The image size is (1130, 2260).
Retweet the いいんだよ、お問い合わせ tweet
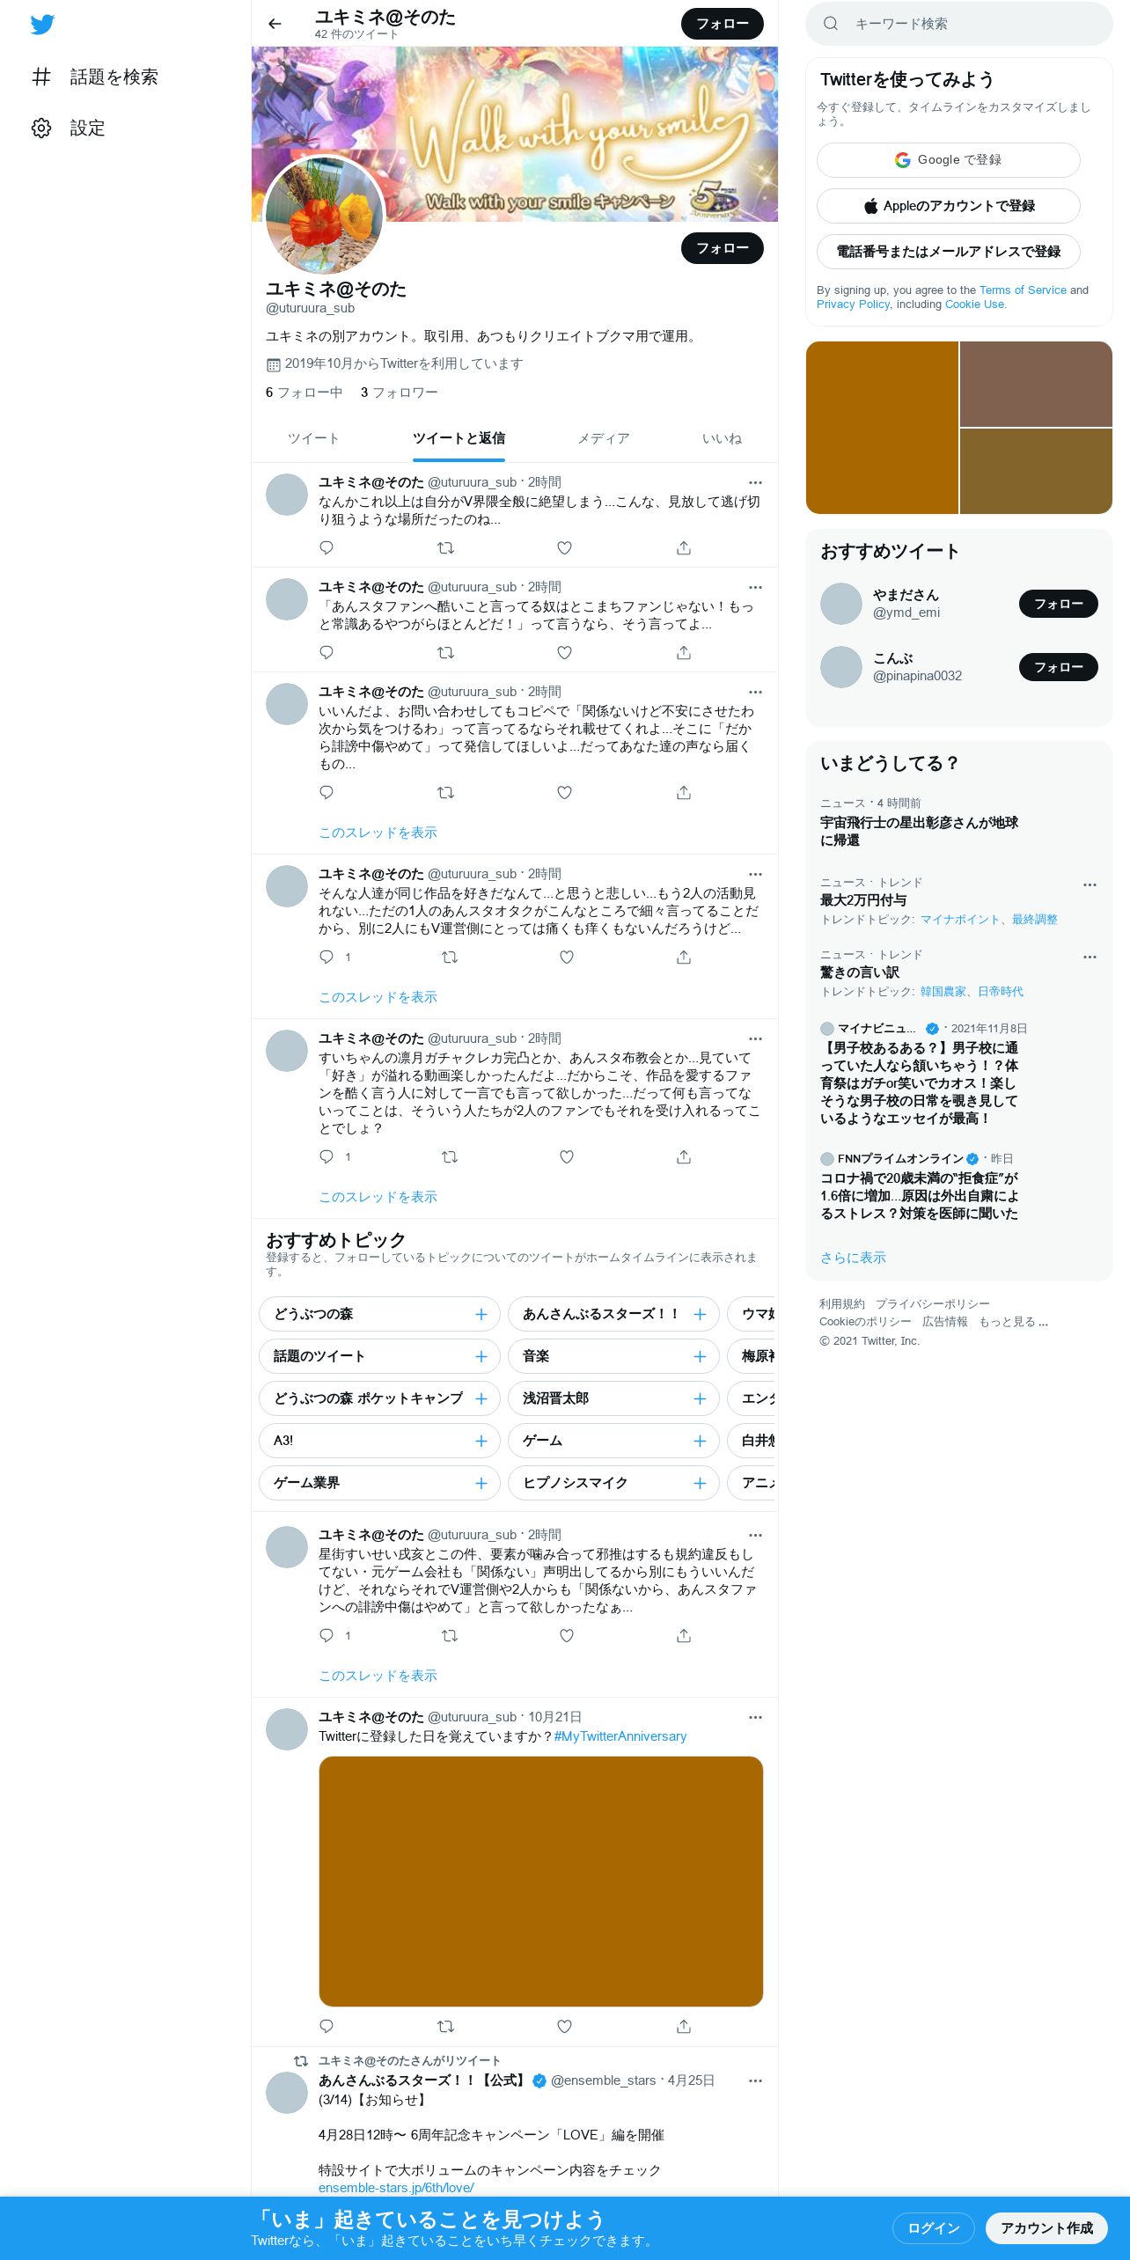(446, 792)
